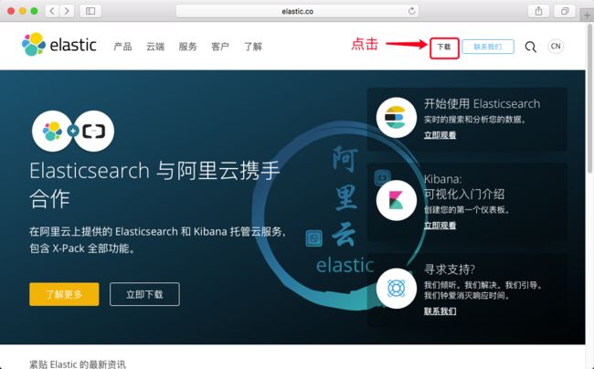Open the 了解 menu

[x=252, y=47]
